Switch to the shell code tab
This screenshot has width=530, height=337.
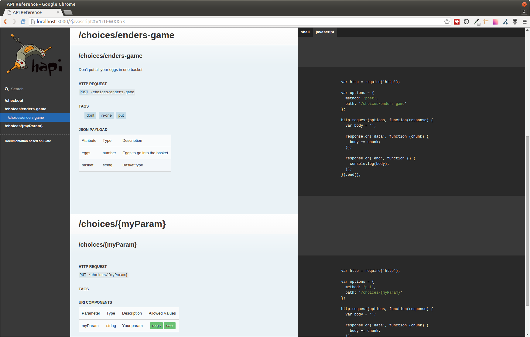(305, 32)
